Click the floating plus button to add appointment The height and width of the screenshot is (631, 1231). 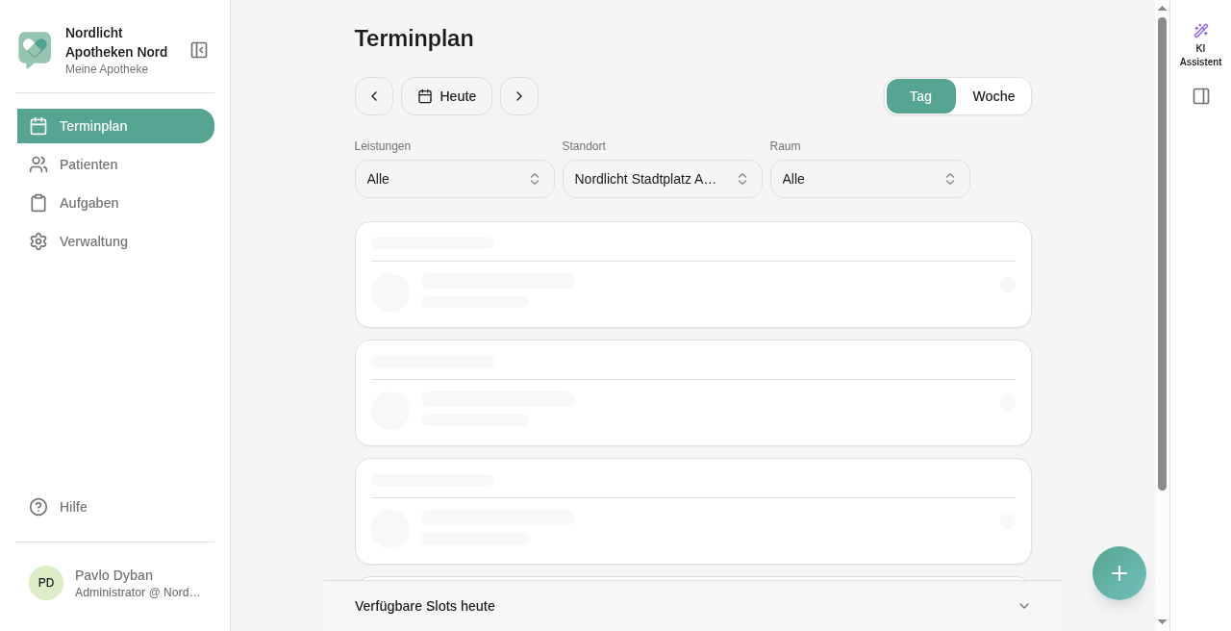pos(1119,573)
